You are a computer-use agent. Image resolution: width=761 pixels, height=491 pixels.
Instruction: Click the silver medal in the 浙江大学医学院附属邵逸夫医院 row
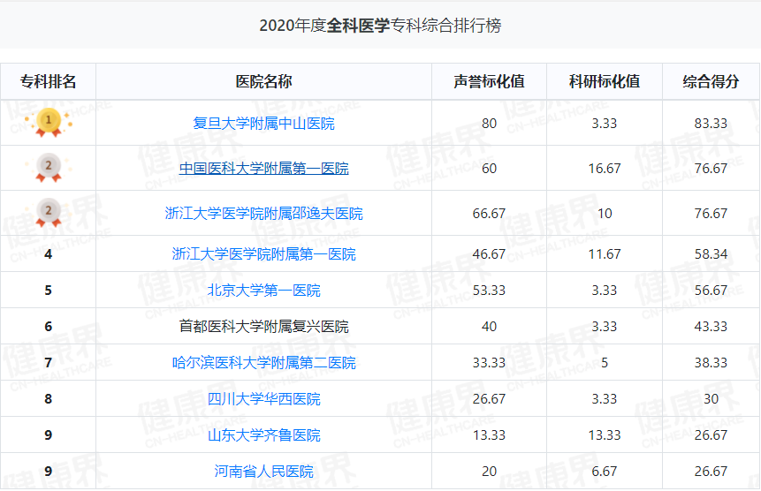[x=48, y=213]
